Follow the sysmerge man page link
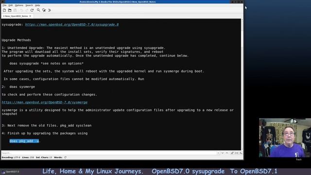The height and width of the screenshot is (175, 311). (45, 103)
